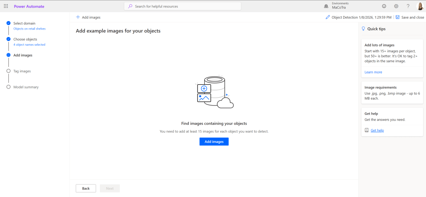The image size is (426, 197).
Task: Click the help question mark icon
Action: [408, 6]
